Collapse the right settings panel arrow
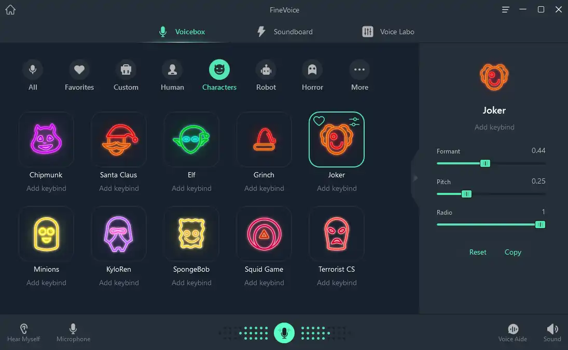The width and height of the screenshot is (568, 350). 415,178
